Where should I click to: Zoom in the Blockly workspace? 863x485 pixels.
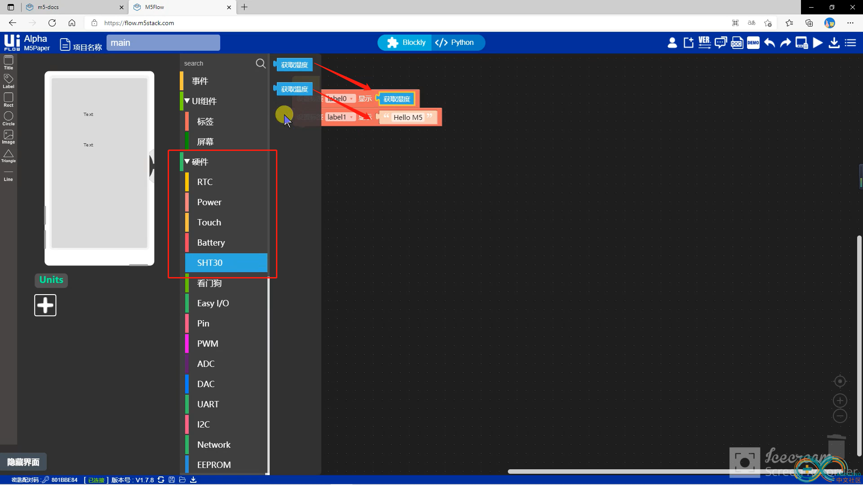[840, 401]
